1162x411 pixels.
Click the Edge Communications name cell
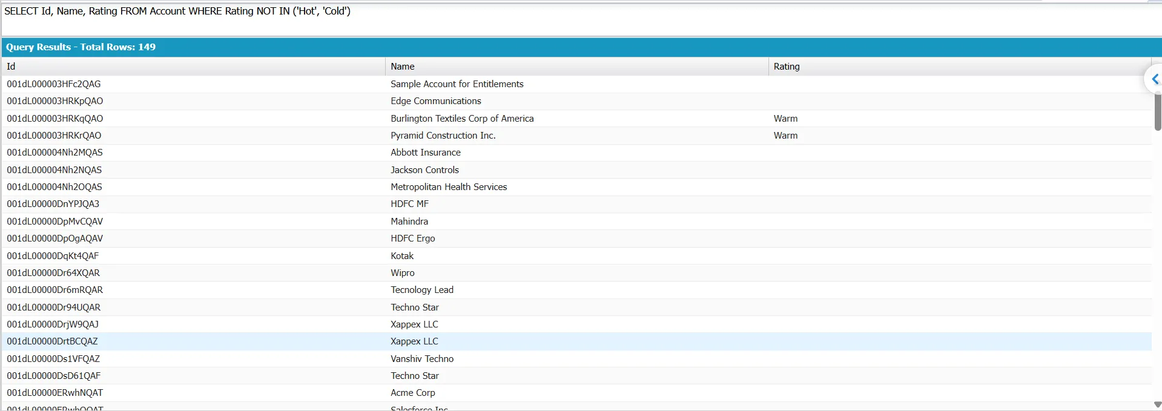[436, 101]
